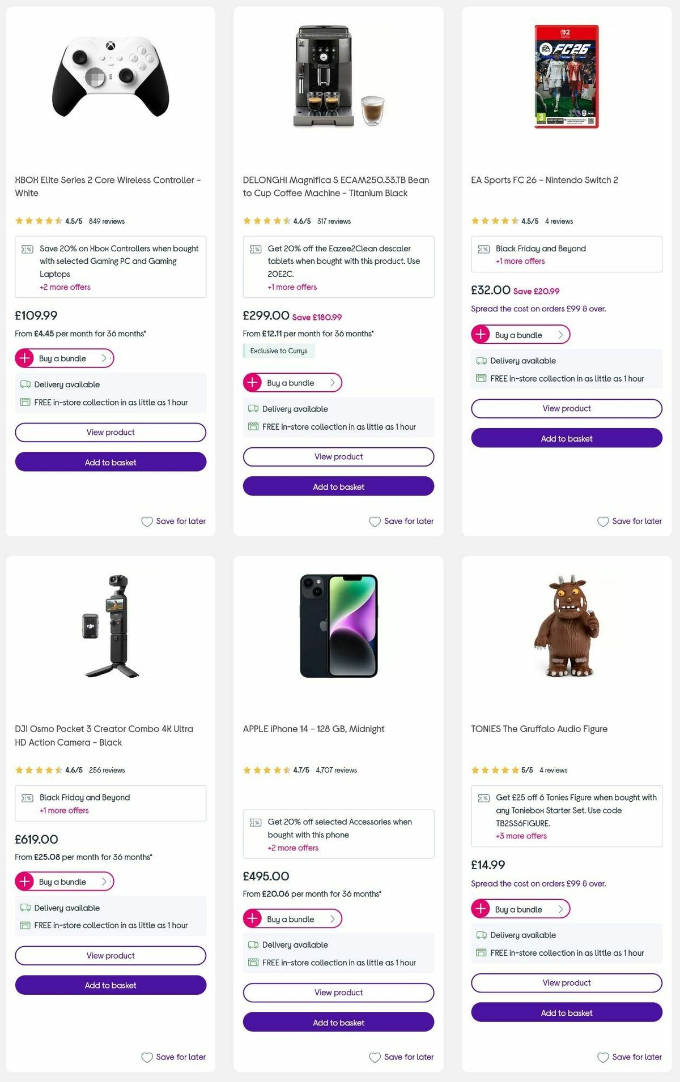The width and height of the screenshot is (680, 1082).
Task: Click the delivery truck icon on Gruffalo card
Action: click(481, 935)
